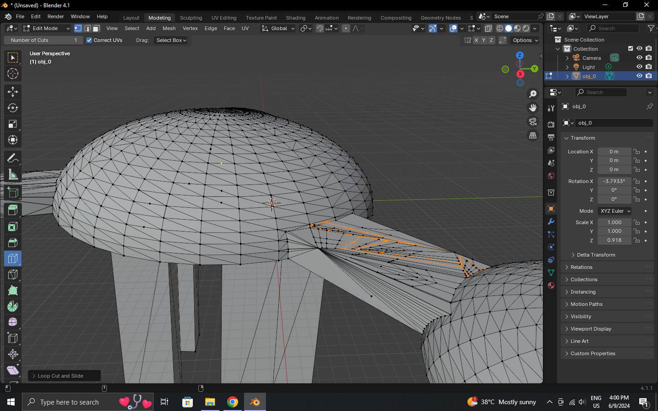Click the Scale Z value field
Viewport: 658px width, 411px height.
pyautogui.click(x=614, y=240)
